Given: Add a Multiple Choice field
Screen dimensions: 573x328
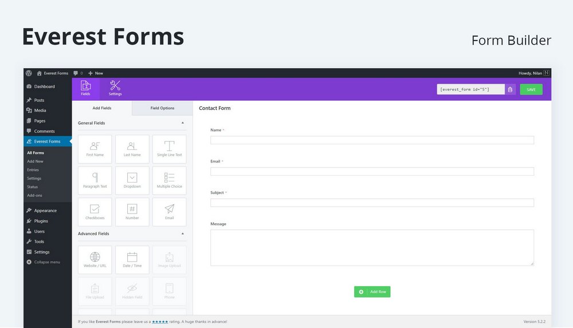Looking at the screenshot, I should [169, 180].
